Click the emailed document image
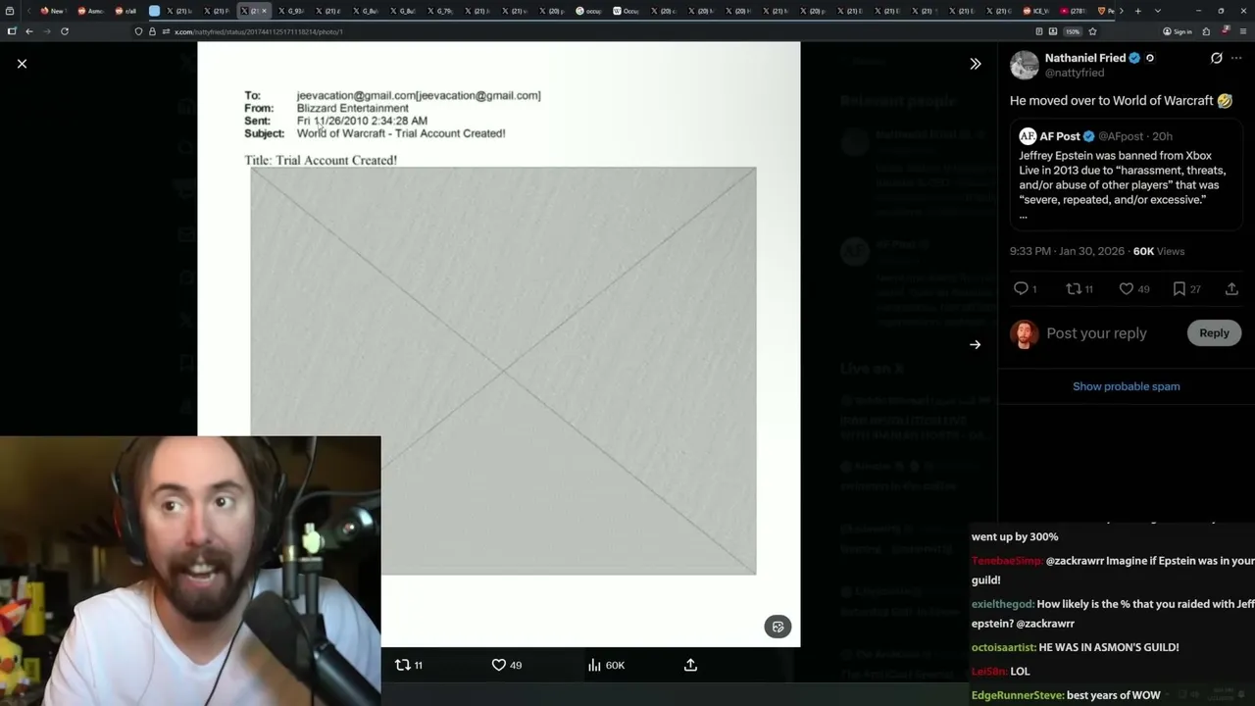 pos(498,343)
